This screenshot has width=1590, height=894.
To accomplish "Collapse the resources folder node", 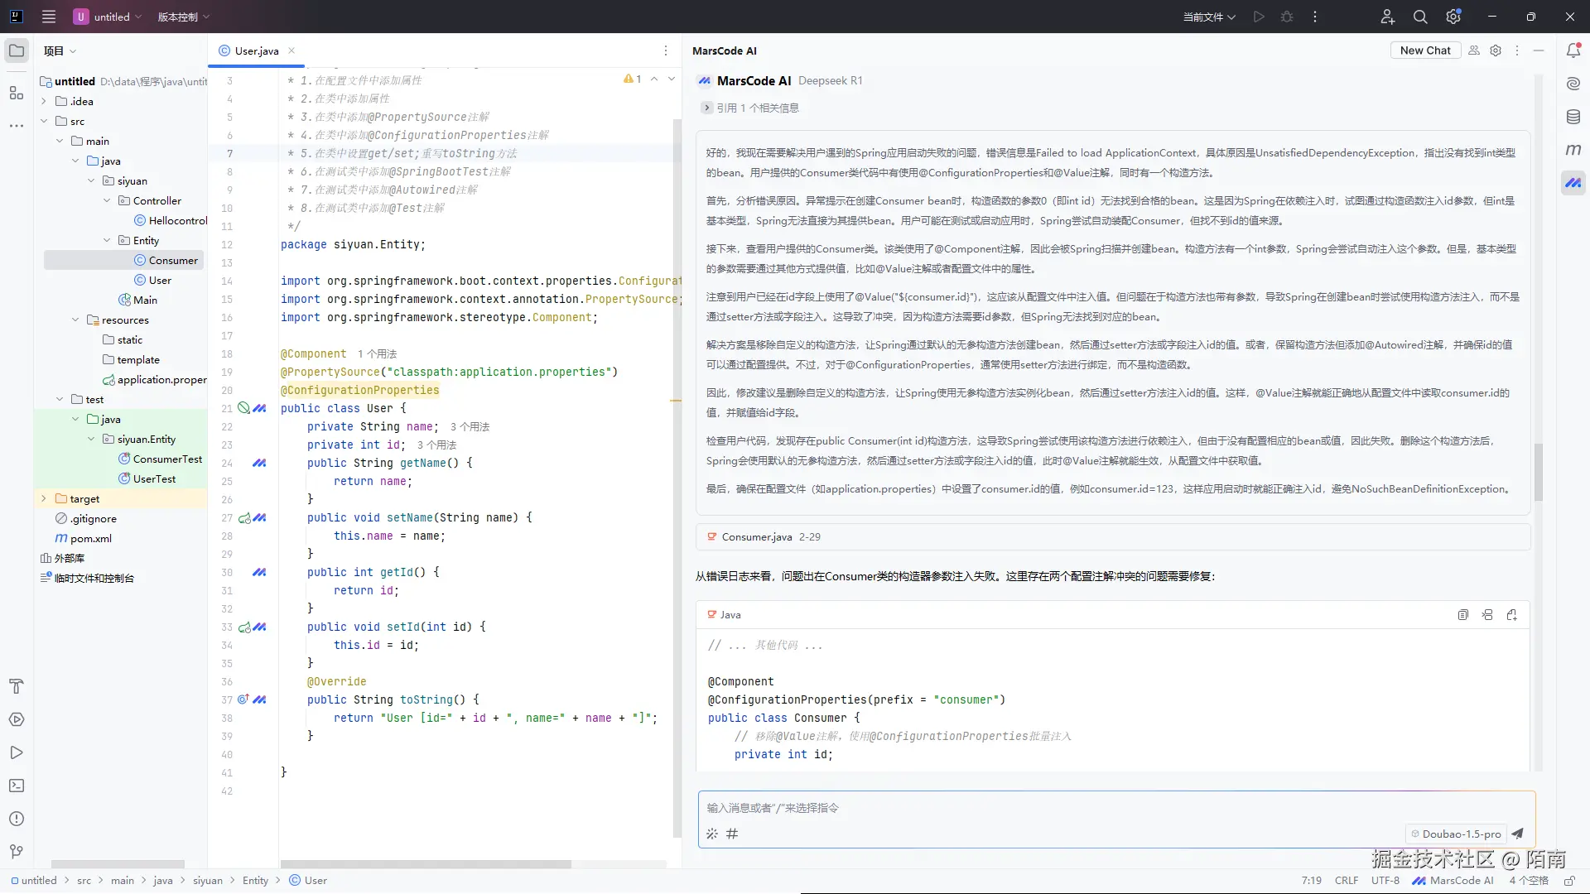I will pos(75,320).
